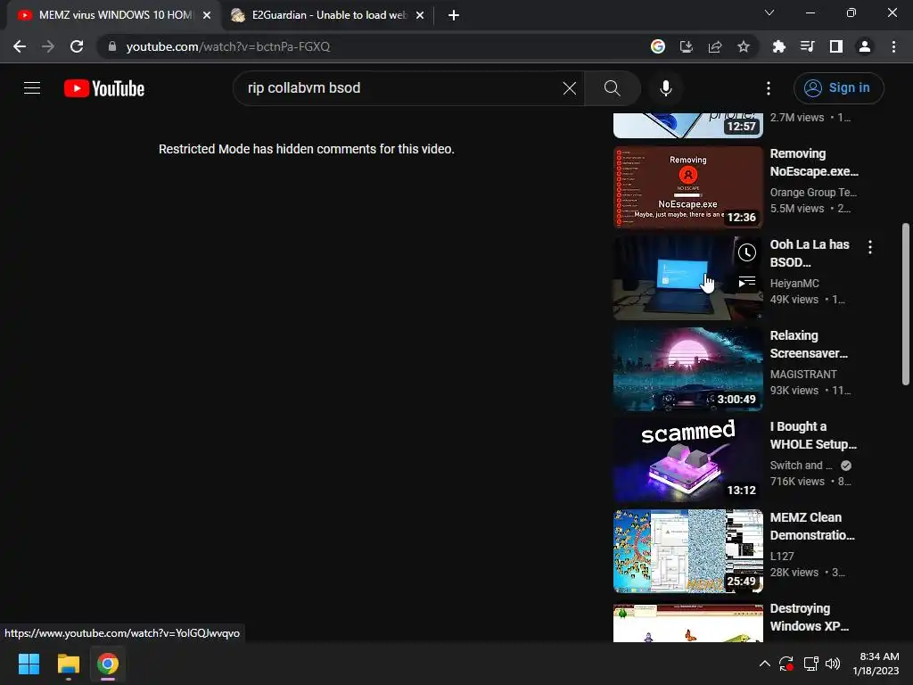Open a new browser tab
913x685 pixels.
(x=454, y=15)
